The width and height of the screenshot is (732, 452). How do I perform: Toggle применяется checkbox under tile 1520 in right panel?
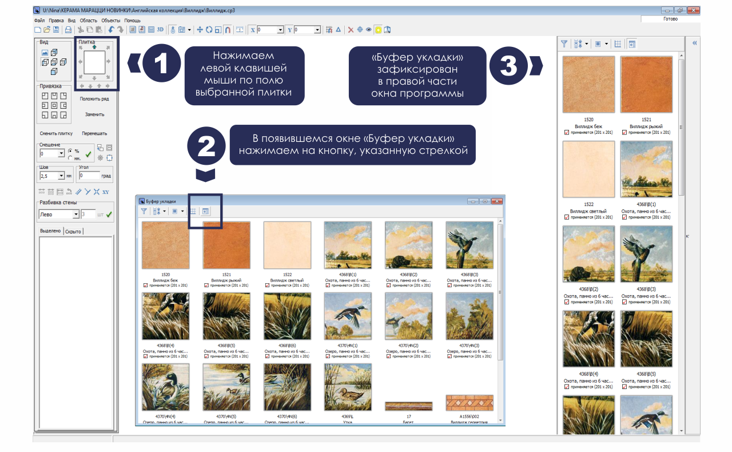pos(567,132)
